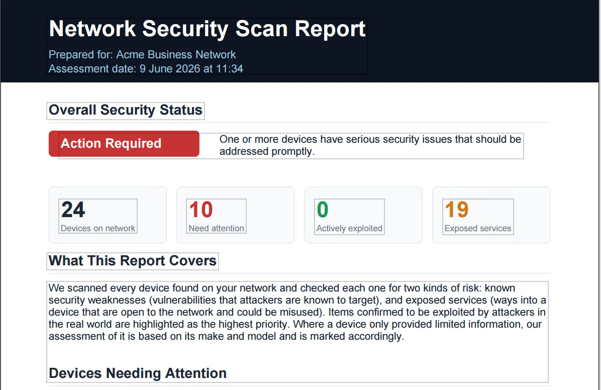
Task: Click the orange 19 Exposed services number
Action: coord(456,210)
